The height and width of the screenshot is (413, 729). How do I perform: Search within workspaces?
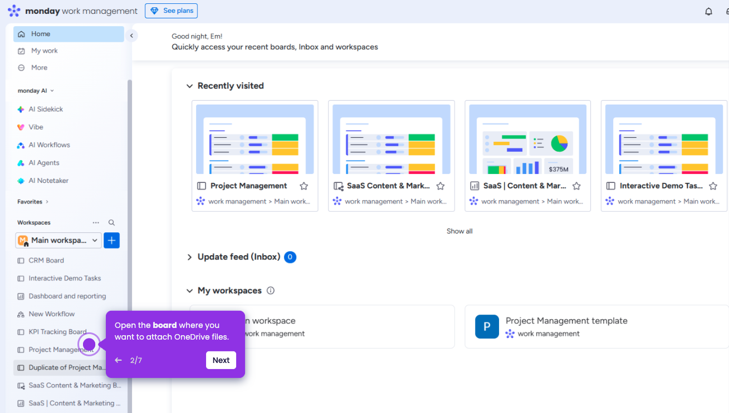click(111, 222)
